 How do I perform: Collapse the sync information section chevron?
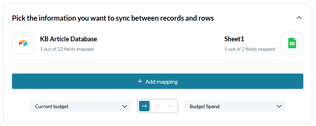coord(299,18)
